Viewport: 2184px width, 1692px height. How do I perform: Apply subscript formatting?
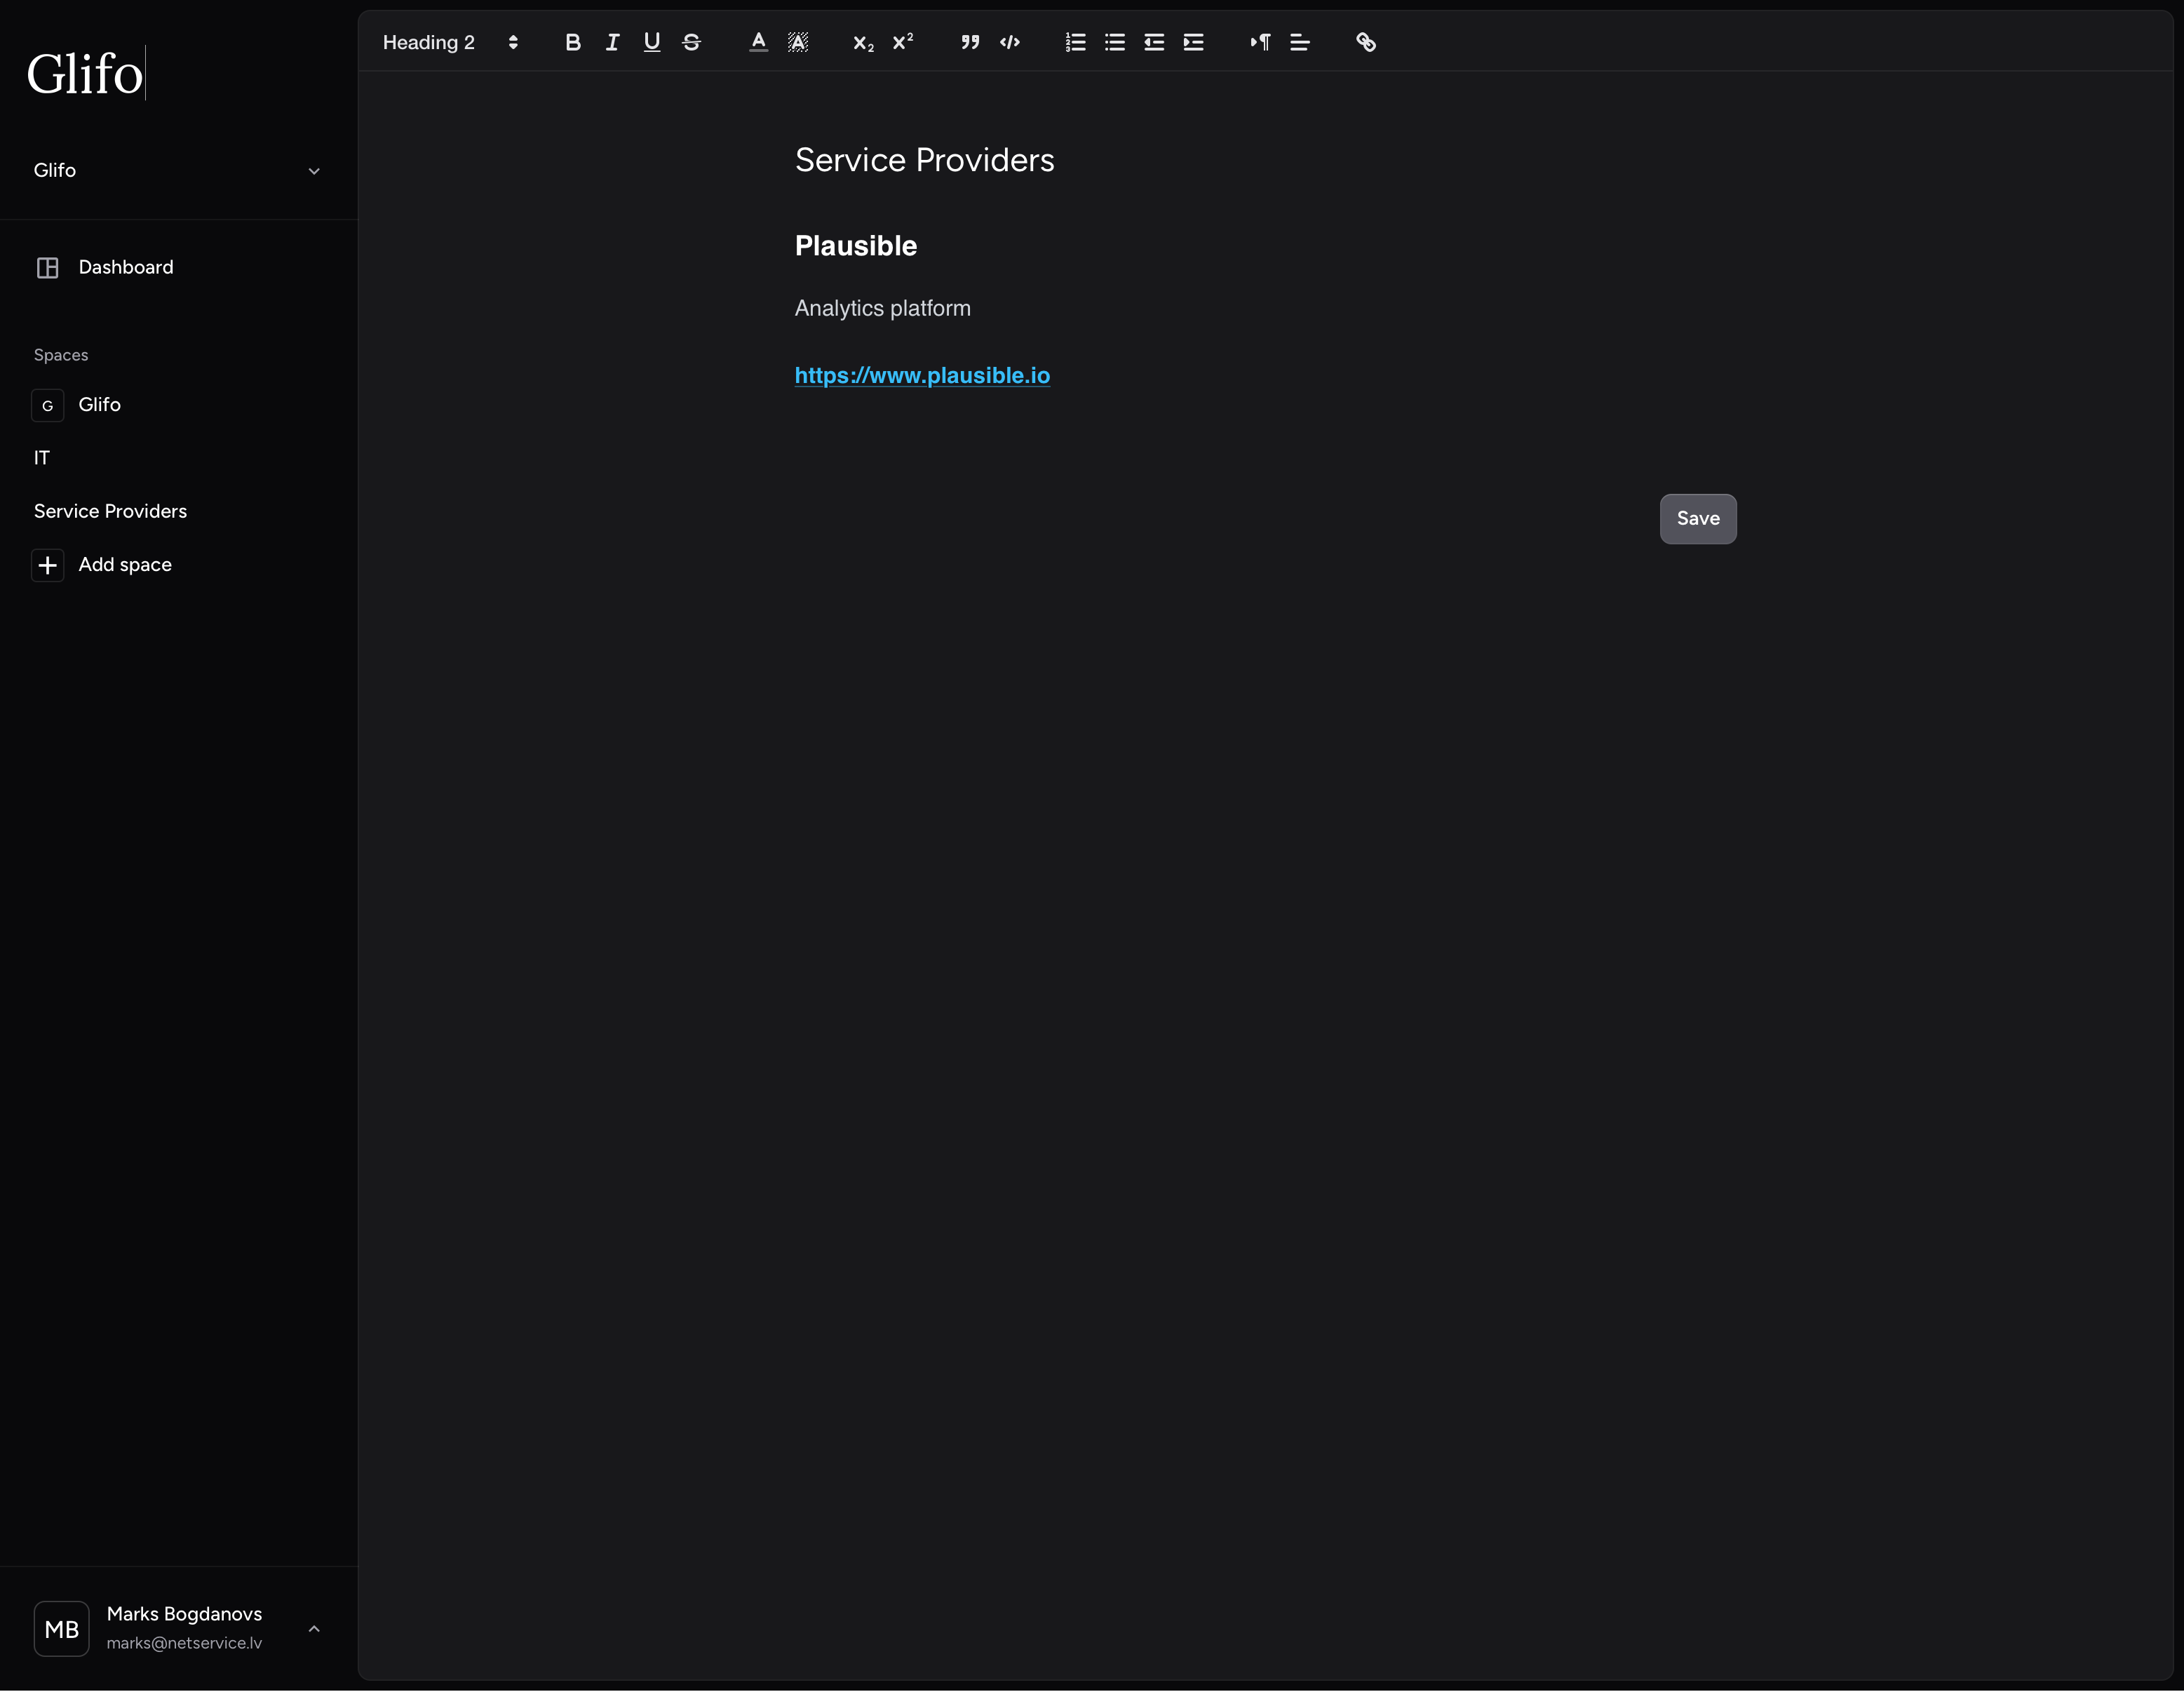[x=863, y=42]
